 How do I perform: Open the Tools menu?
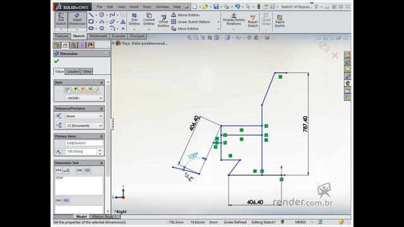click(147, 7)
